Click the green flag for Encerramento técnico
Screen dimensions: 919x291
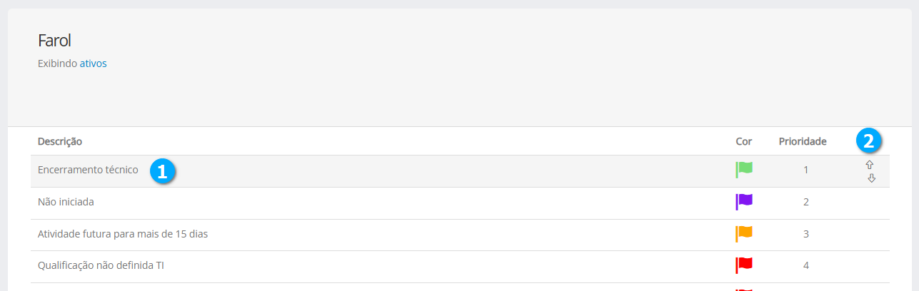pos(744,170)
